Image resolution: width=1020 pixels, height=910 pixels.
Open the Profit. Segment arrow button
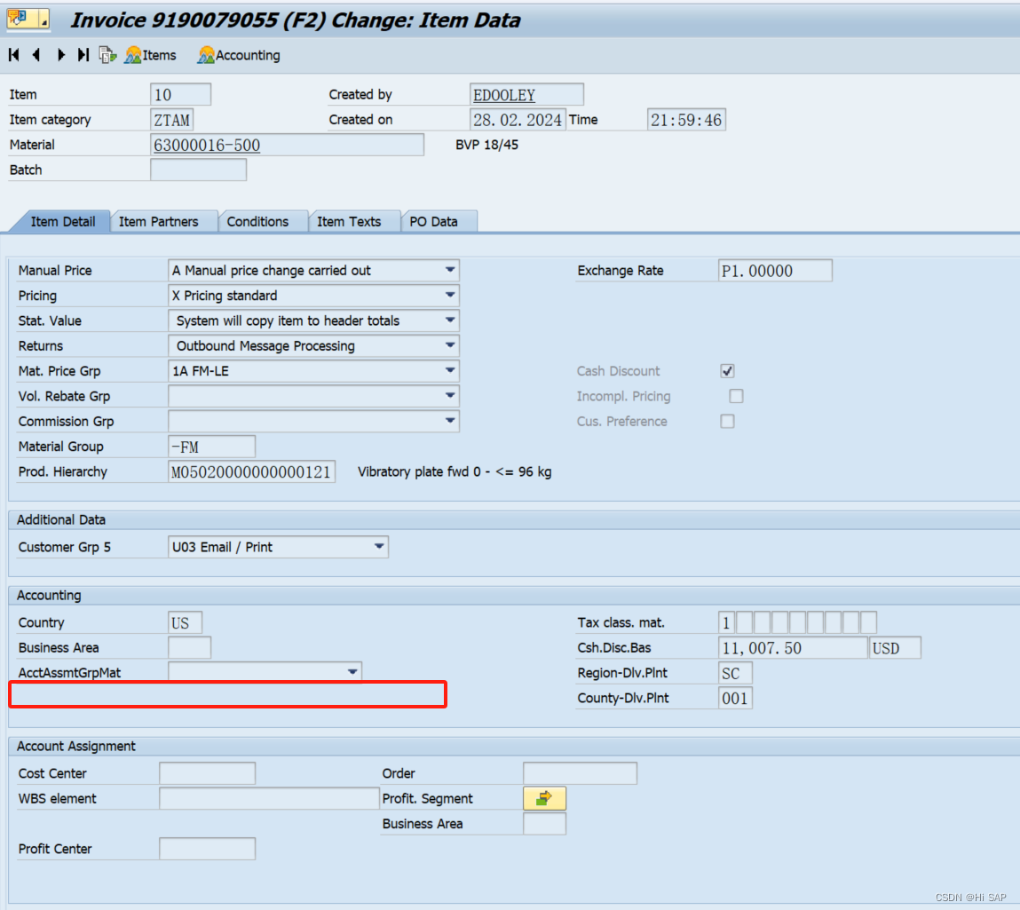coord(544,798)
